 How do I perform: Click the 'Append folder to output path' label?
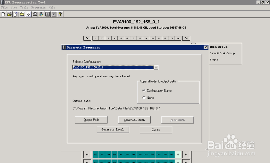(158, 81)
